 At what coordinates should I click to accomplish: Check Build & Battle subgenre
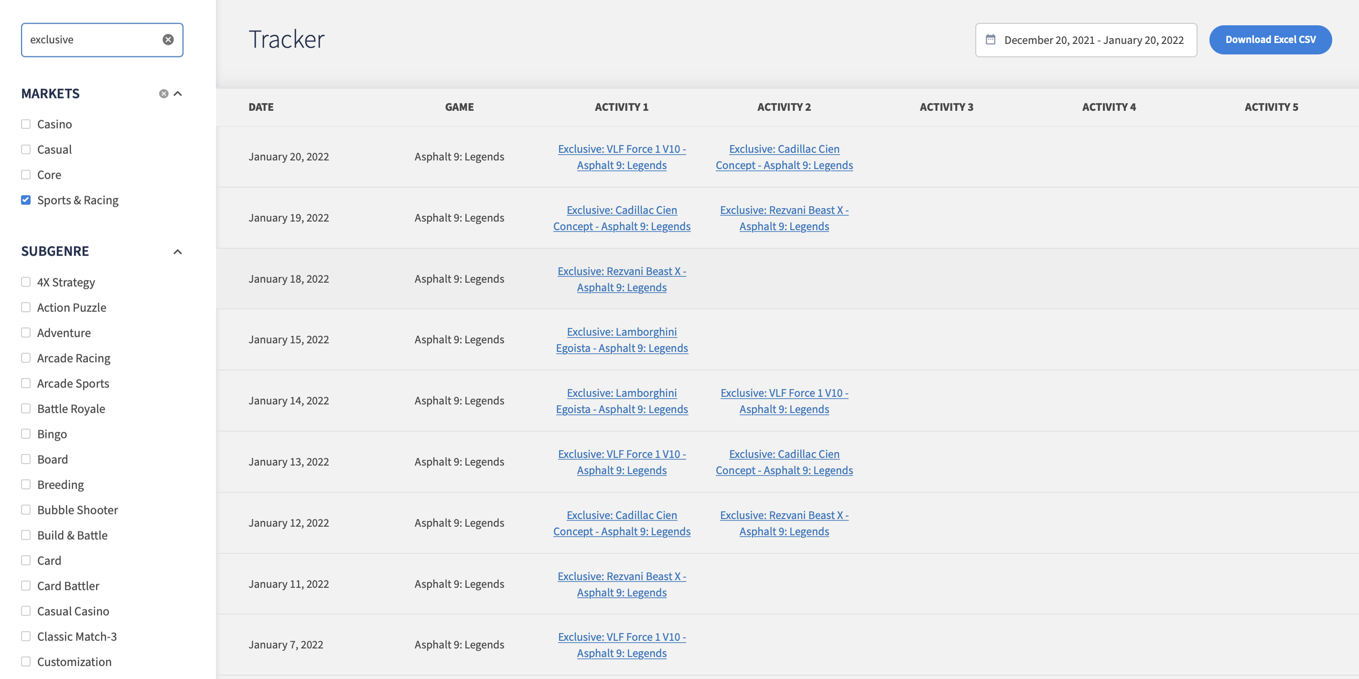(x=26, y=535)
